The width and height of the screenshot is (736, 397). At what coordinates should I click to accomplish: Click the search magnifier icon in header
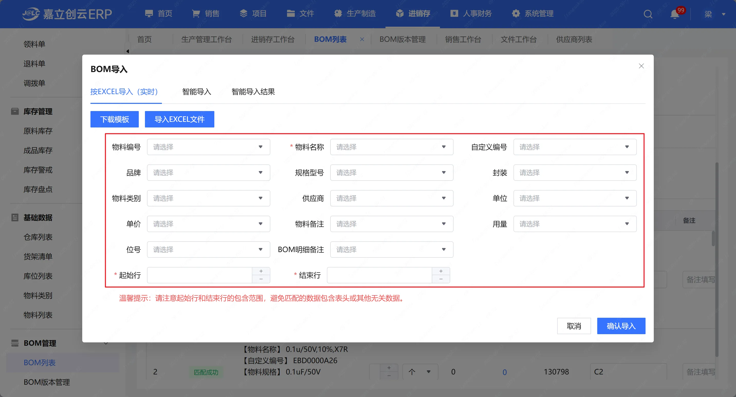click(648, 14)
